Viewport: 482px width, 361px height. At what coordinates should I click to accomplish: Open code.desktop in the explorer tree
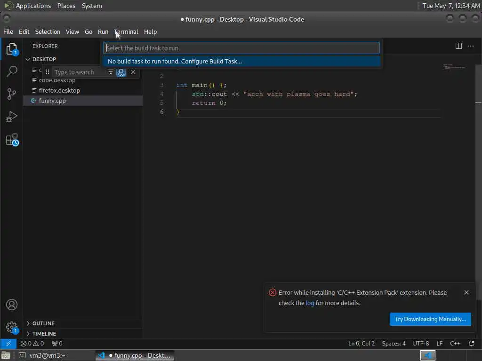[83, 81]
